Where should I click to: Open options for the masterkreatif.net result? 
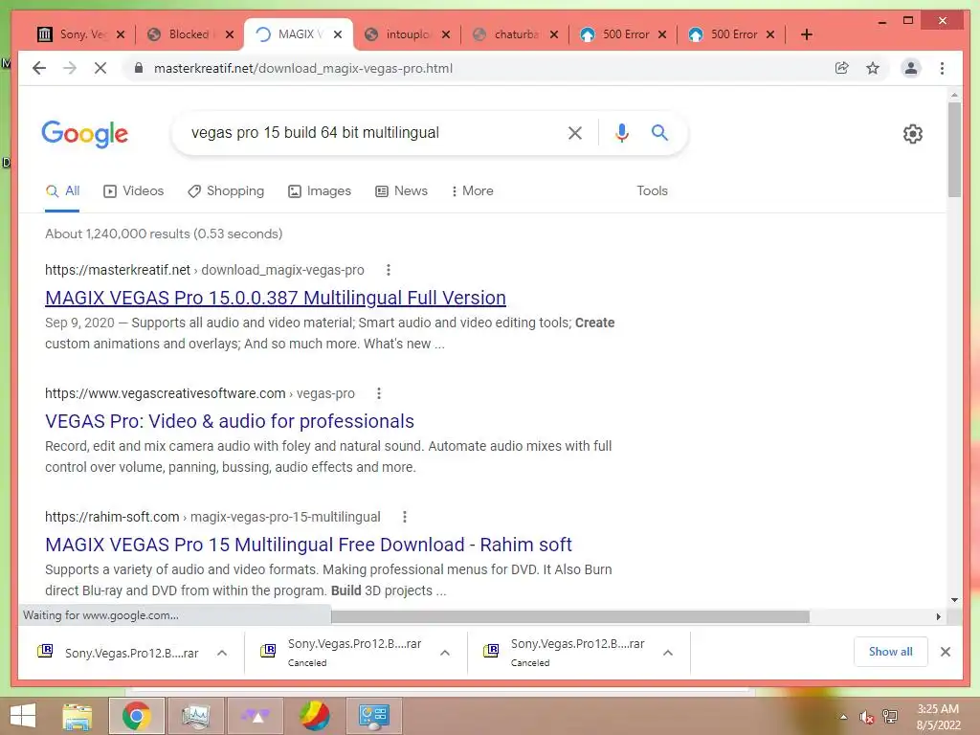(x=389, y=270)
